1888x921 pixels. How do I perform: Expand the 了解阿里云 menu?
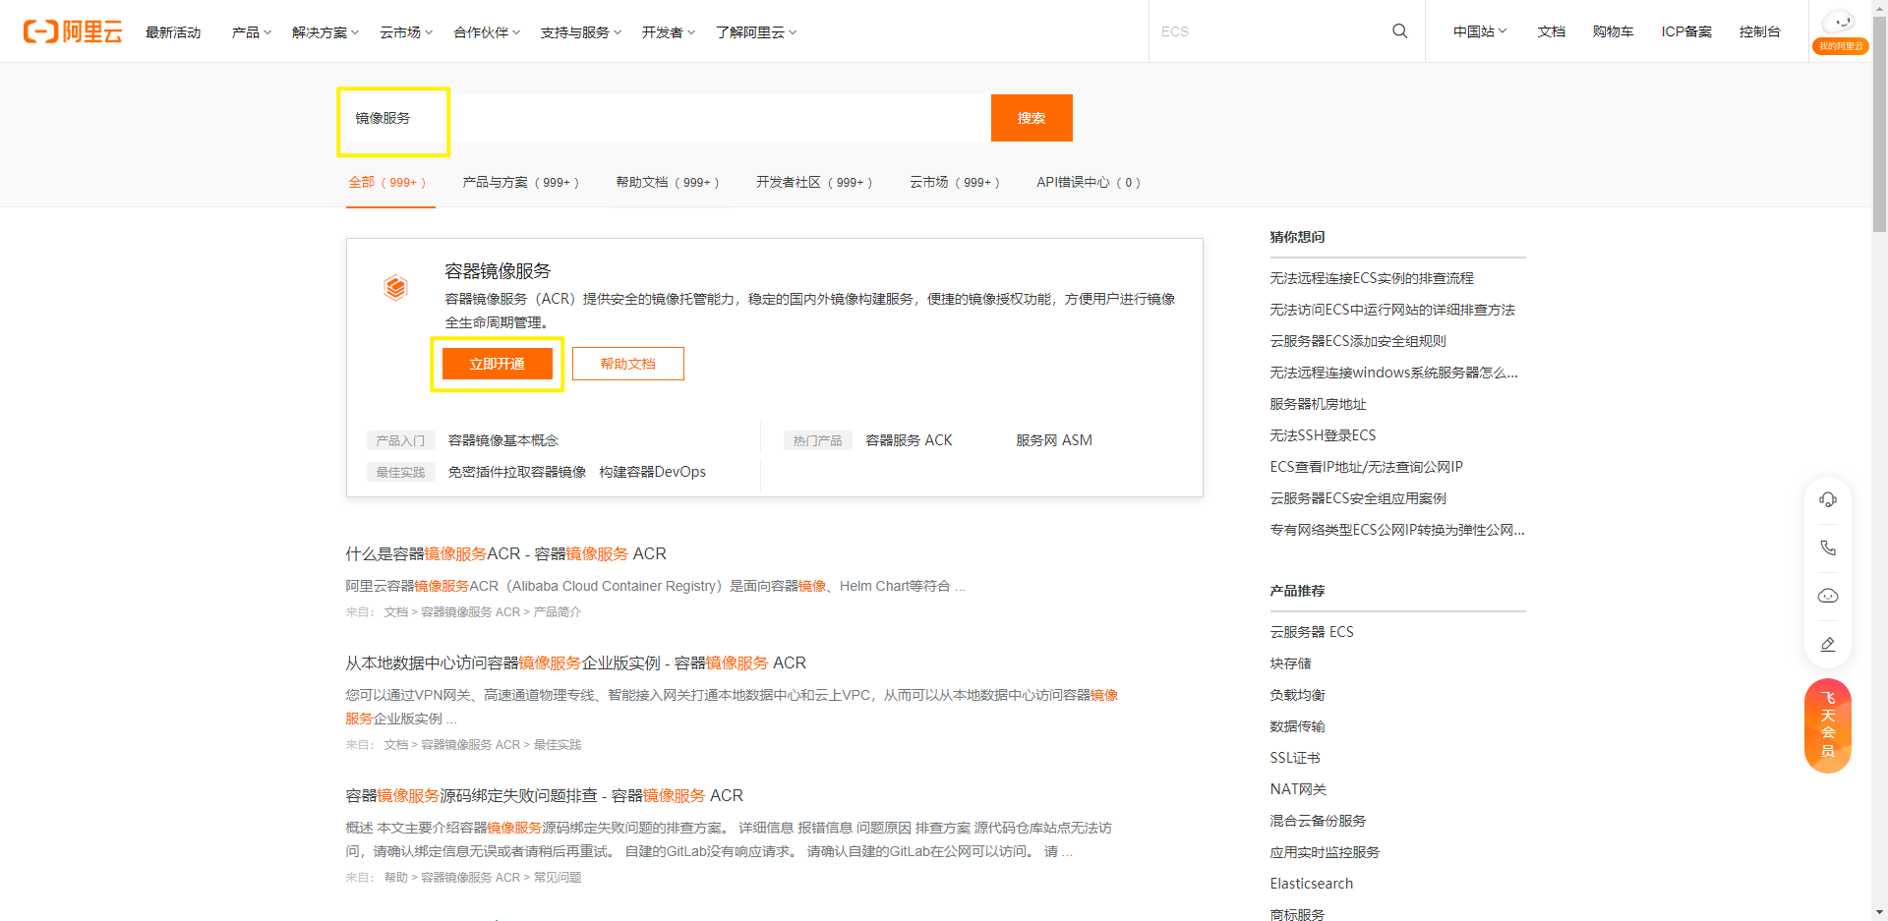point(756,32)
